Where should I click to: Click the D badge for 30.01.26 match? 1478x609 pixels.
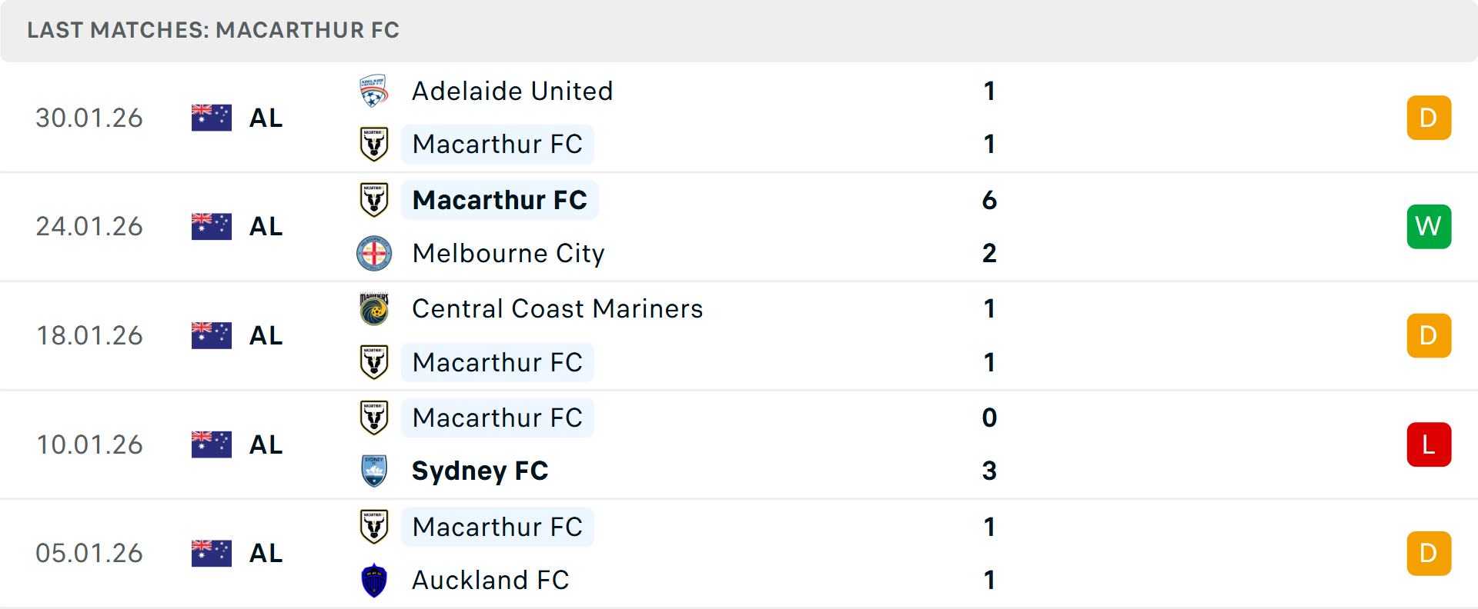1429,118
